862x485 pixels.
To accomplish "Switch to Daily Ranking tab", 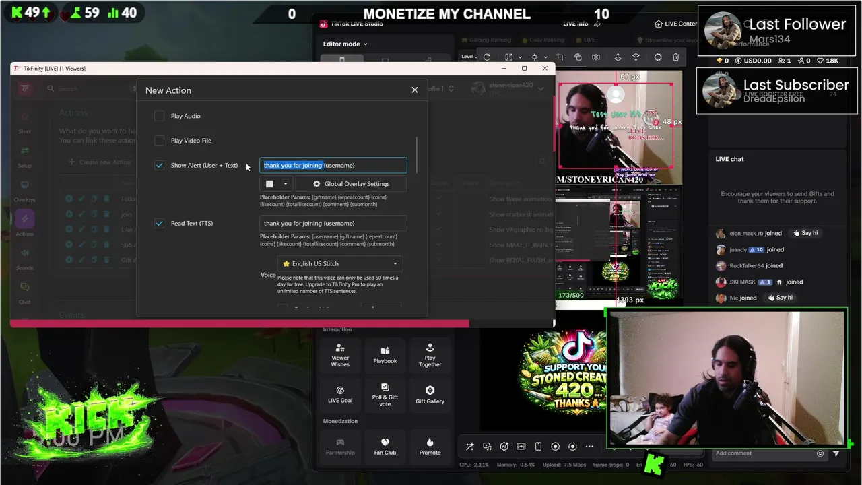I will tap(542, 40).
